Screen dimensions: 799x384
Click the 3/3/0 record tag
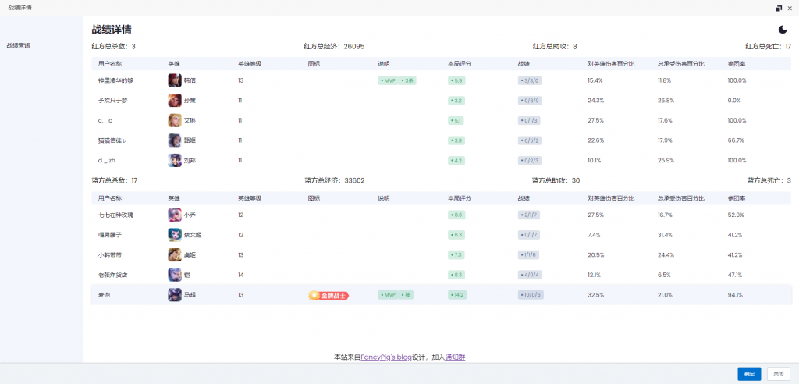530,80
